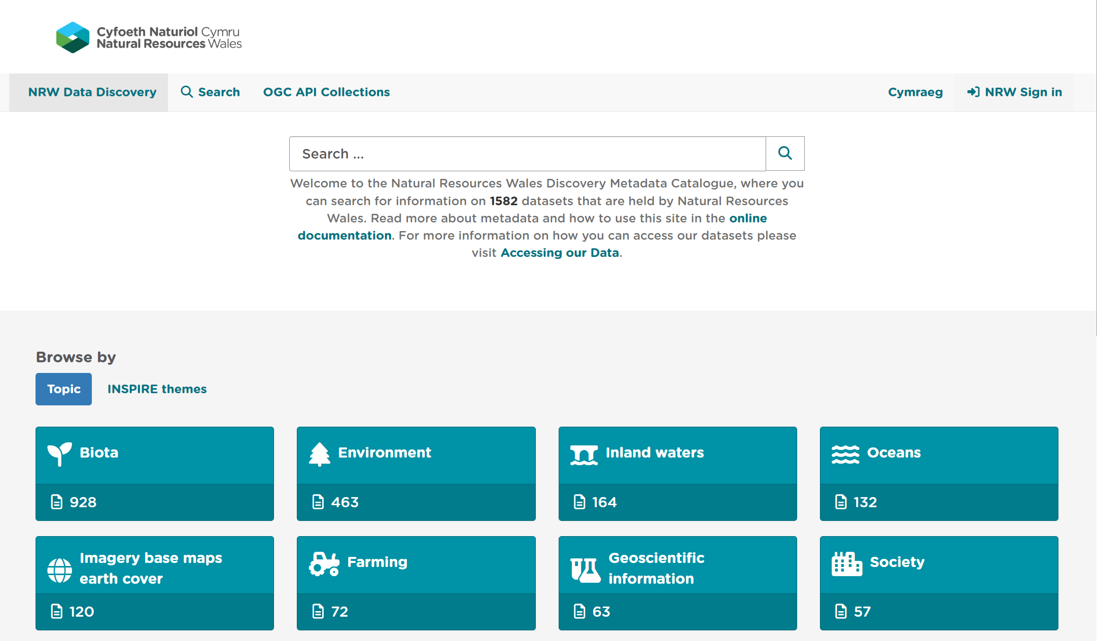Viewport: 1097px width, 641px height.
Task: Click the 63 count under Geoscientific information
Action: click(x=601, y=612)
